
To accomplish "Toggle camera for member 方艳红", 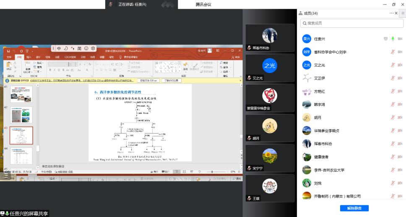I will [x=400, y=91].
